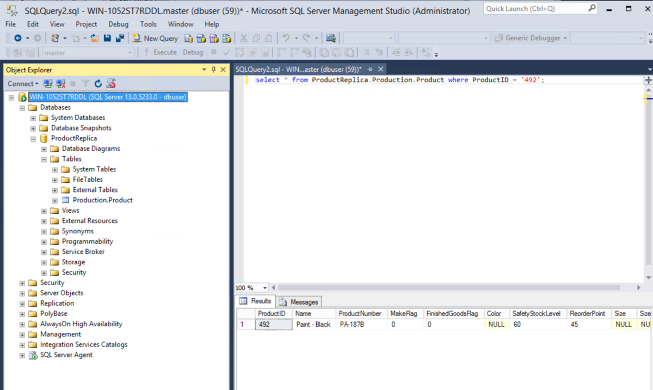
Task: Open the Project menu
Action: 87,24
